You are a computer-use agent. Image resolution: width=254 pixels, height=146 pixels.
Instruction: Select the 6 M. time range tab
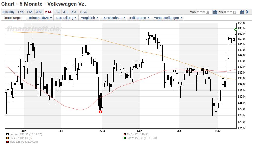tap(48, 12)
